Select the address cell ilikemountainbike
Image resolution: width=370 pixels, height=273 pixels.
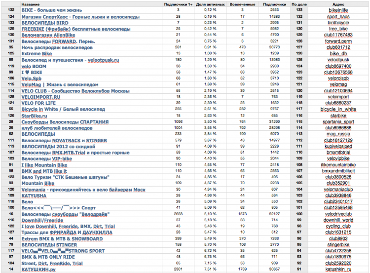point(338,165)
